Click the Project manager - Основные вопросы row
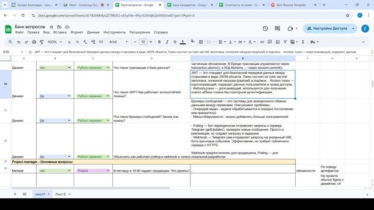This screenshot has height=210, width=374. [153, 162]
